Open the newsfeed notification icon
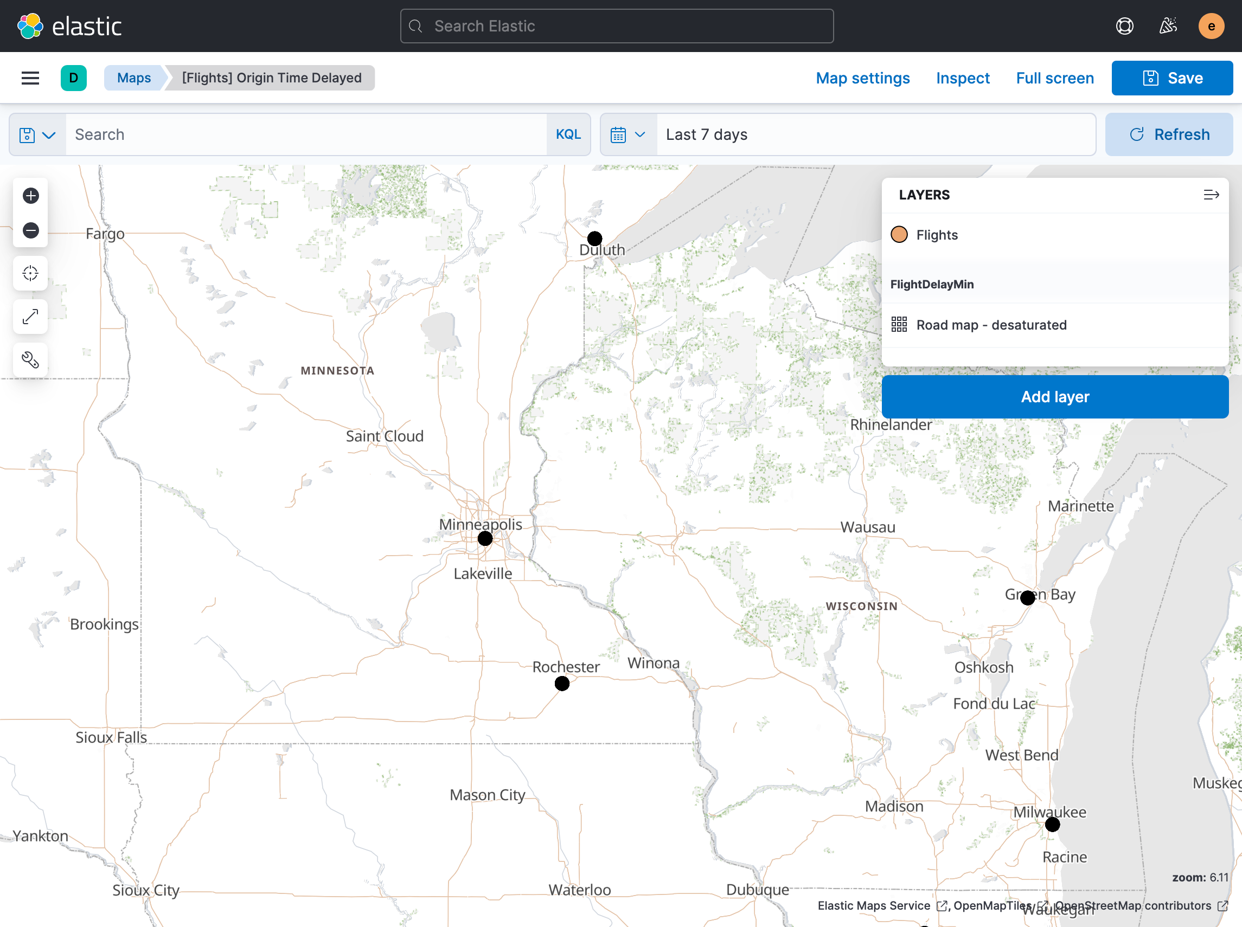This screenshot has width=1242, height=927. 1168,26
